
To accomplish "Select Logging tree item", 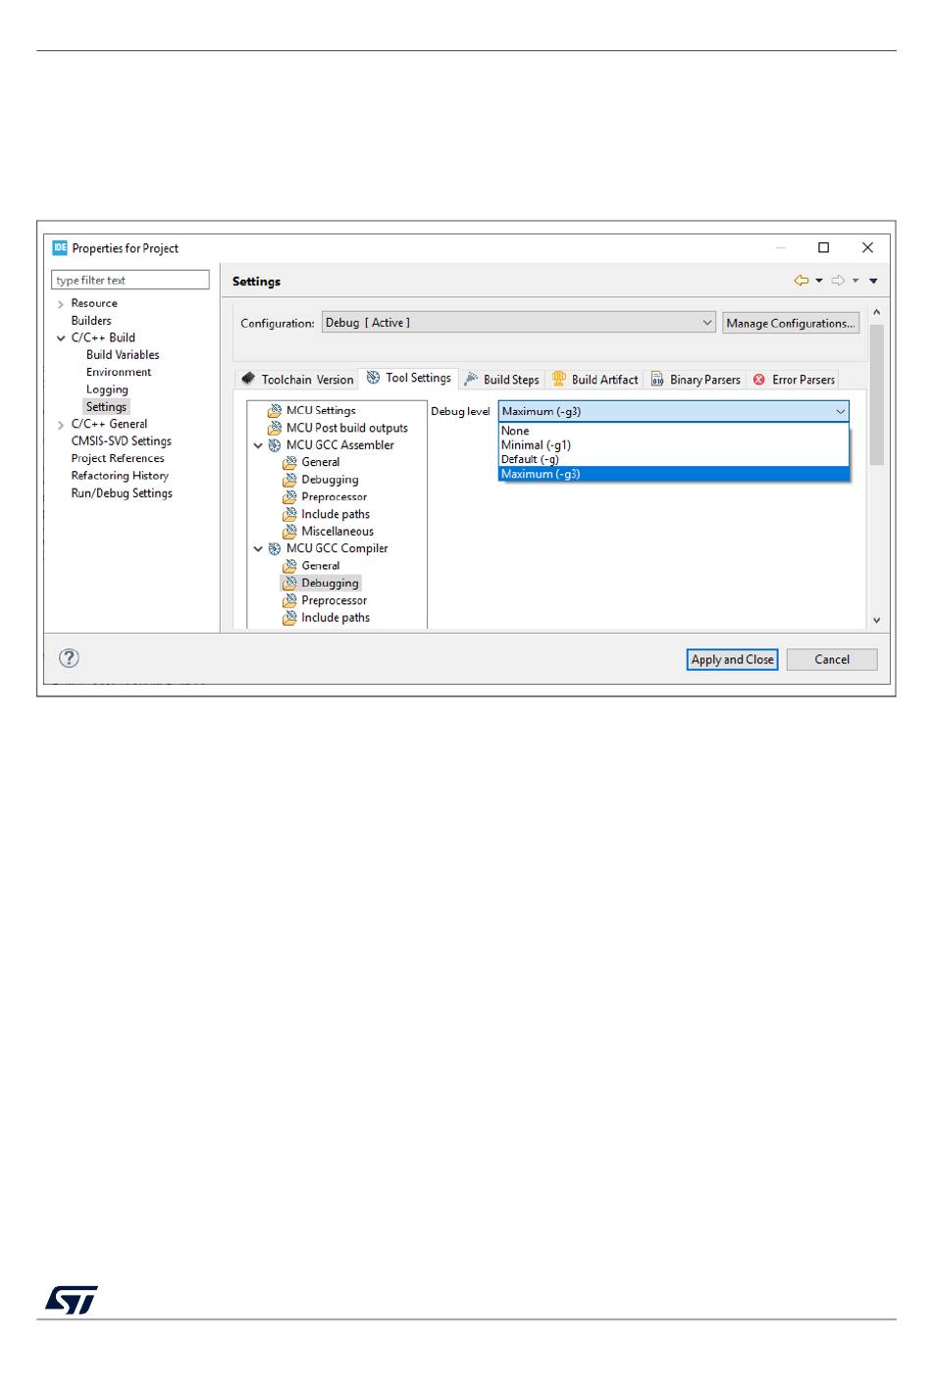I will click(107, 389).
